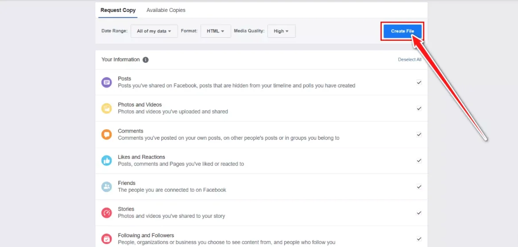
Task: Click the yellow Photos and Videos icon
Action: tap(106, 108)
